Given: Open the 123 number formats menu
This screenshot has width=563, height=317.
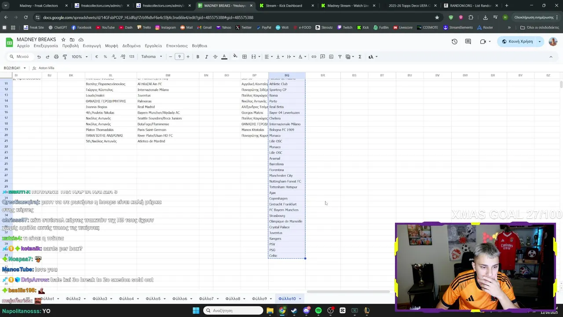Looking at the screenshot, I should click(x=132, y=57).
